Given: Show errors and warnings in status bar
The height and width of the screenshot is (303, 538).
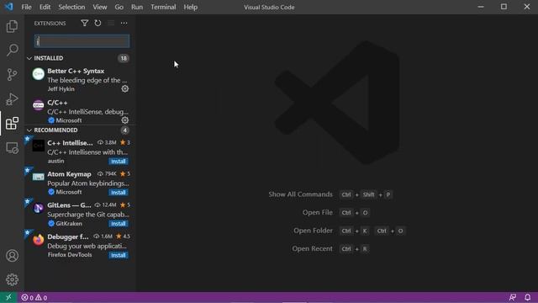Looking at the screenshot, I should 34,297.
